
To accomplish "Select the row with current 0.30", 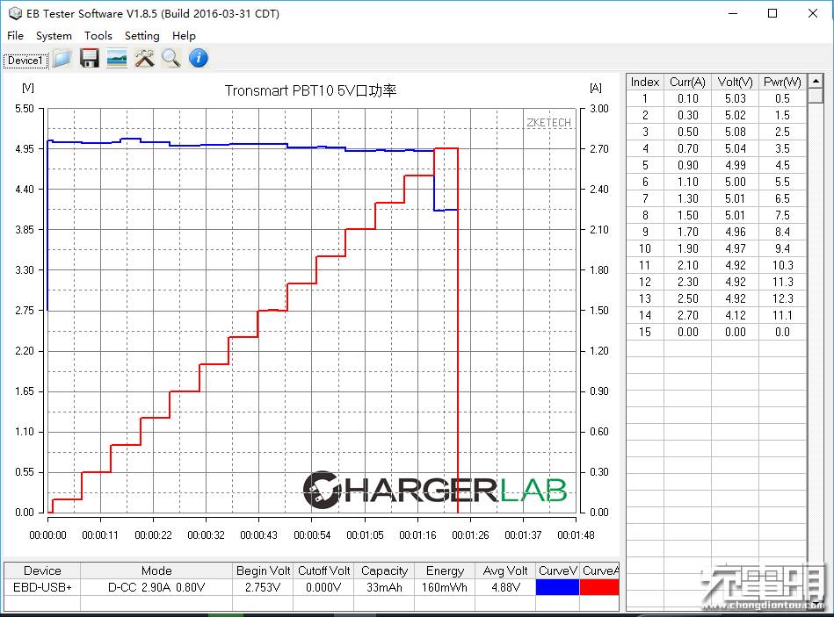I will pos(716,115).
